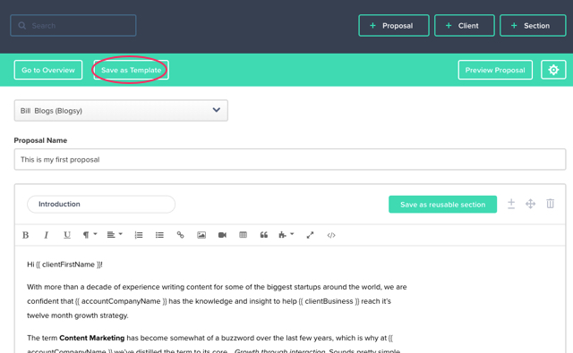Click the 'twelve month growth strategy.' line
573x353 pixels.
(x=78, y=315)
